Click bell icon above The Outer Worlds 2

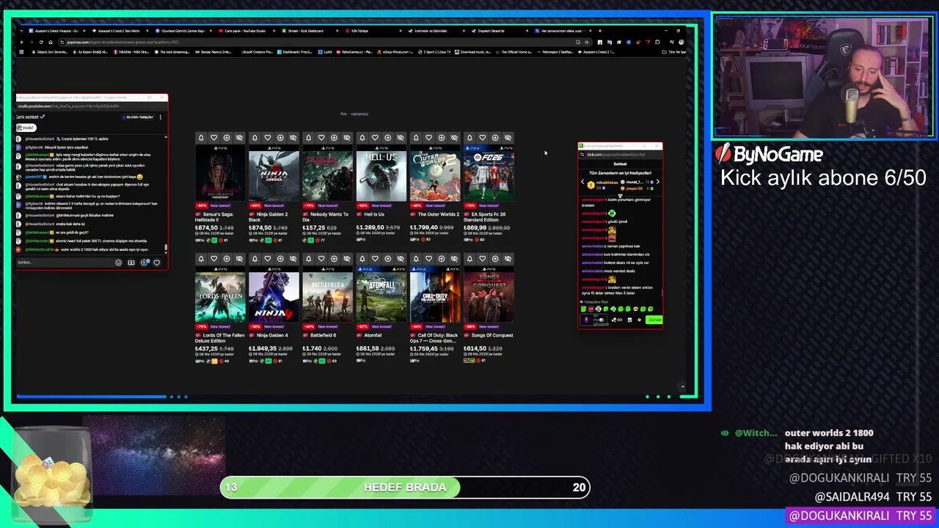point(415,138)
